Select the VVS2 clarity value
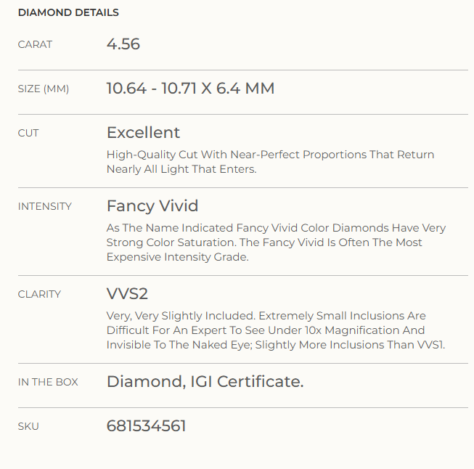 pos(127,293)
